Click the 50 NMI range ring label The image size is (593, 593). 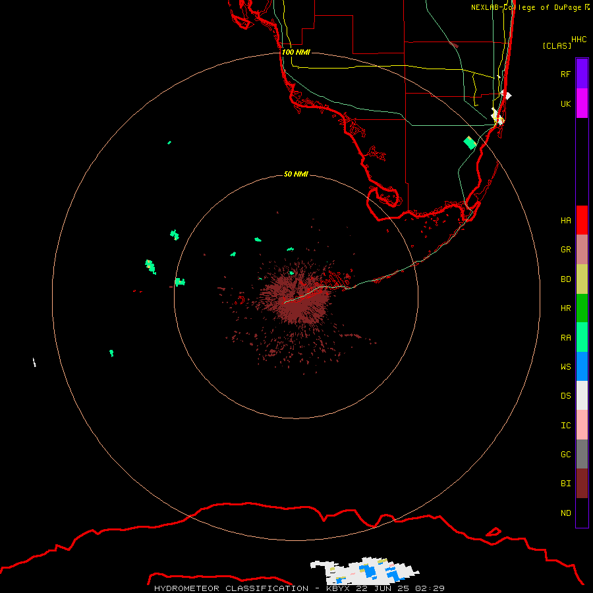[296, 174]
